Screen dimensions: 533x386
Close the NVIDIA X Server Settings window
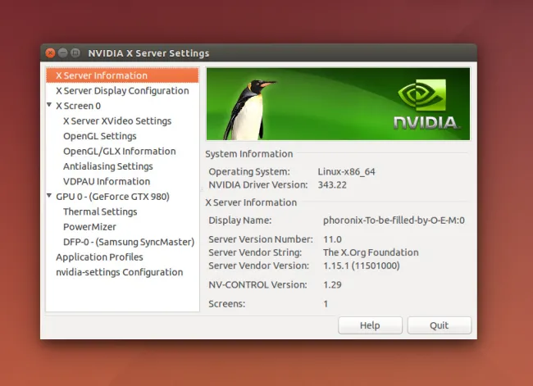[50, 53]
